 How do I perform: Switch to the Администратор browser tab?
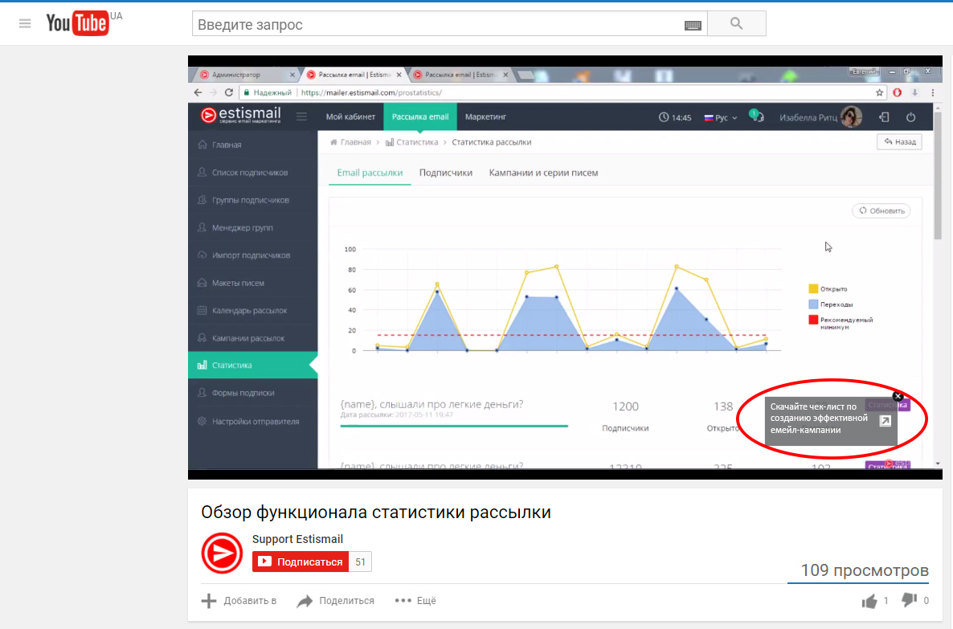click(x=235, y=75)
